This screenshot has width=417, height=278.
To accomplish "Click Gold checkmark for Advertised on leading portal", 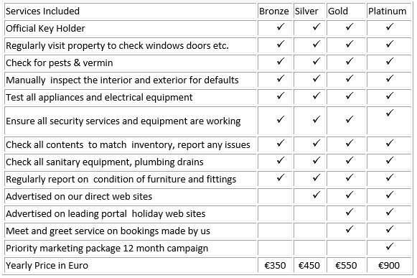I will pos(350,212).
